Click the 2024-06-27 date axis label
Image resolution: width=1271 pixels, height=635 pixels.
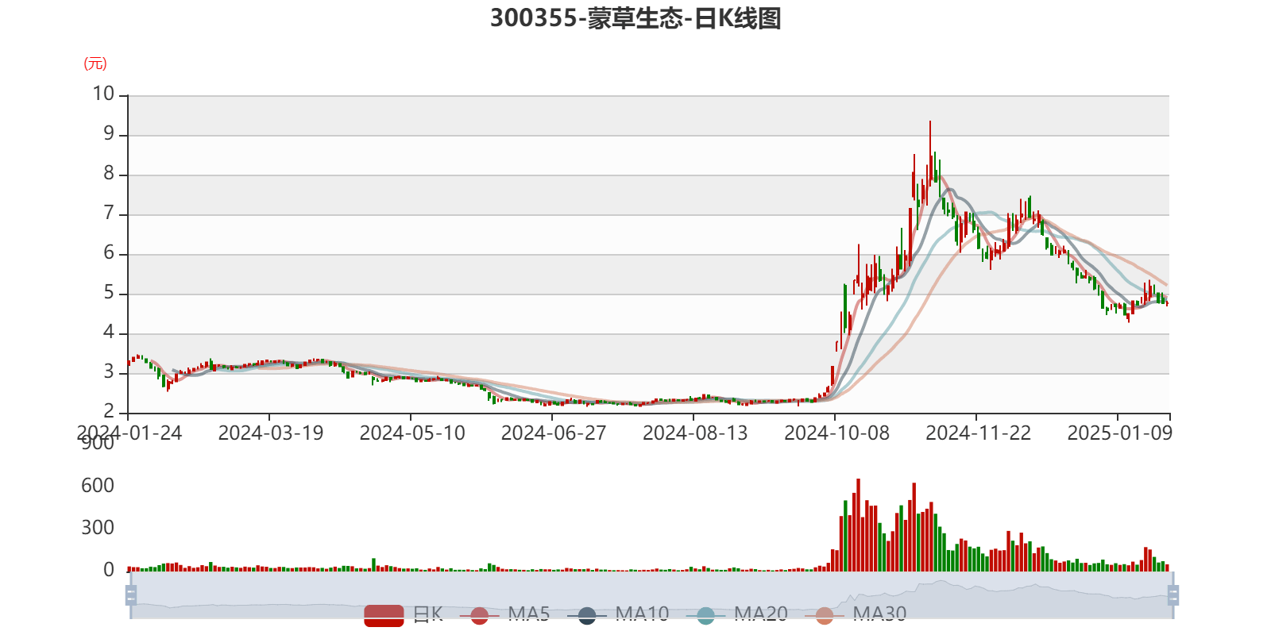click(x=553, y=433)
